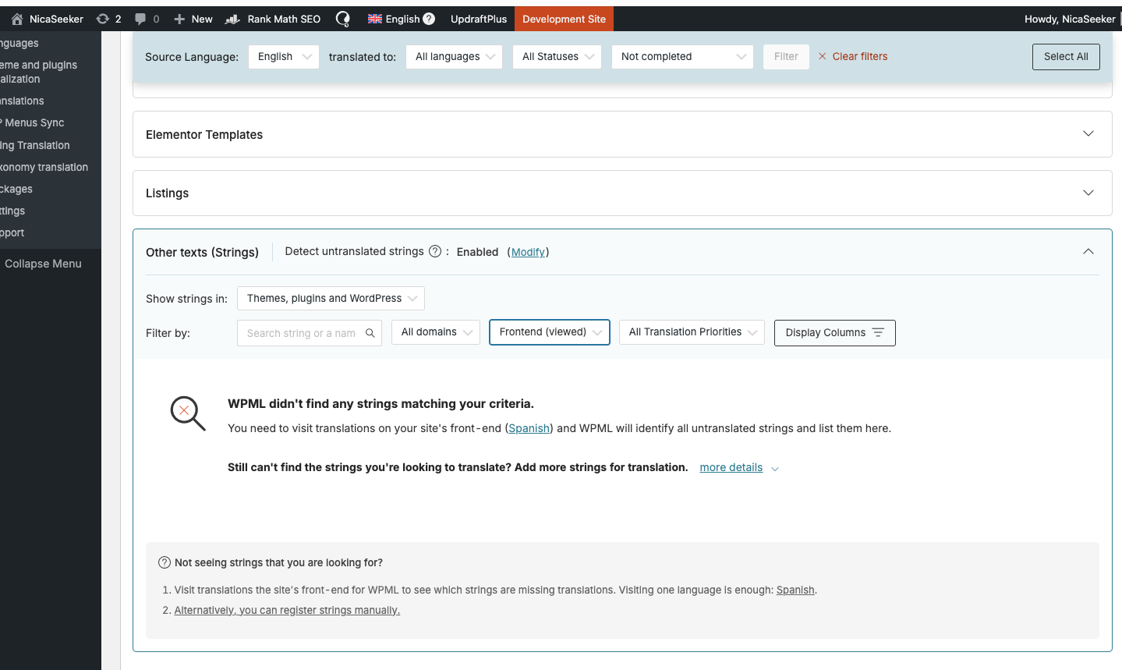Click the Modify link
This screenshot has height=670, width=1122.
coord(528,252)
